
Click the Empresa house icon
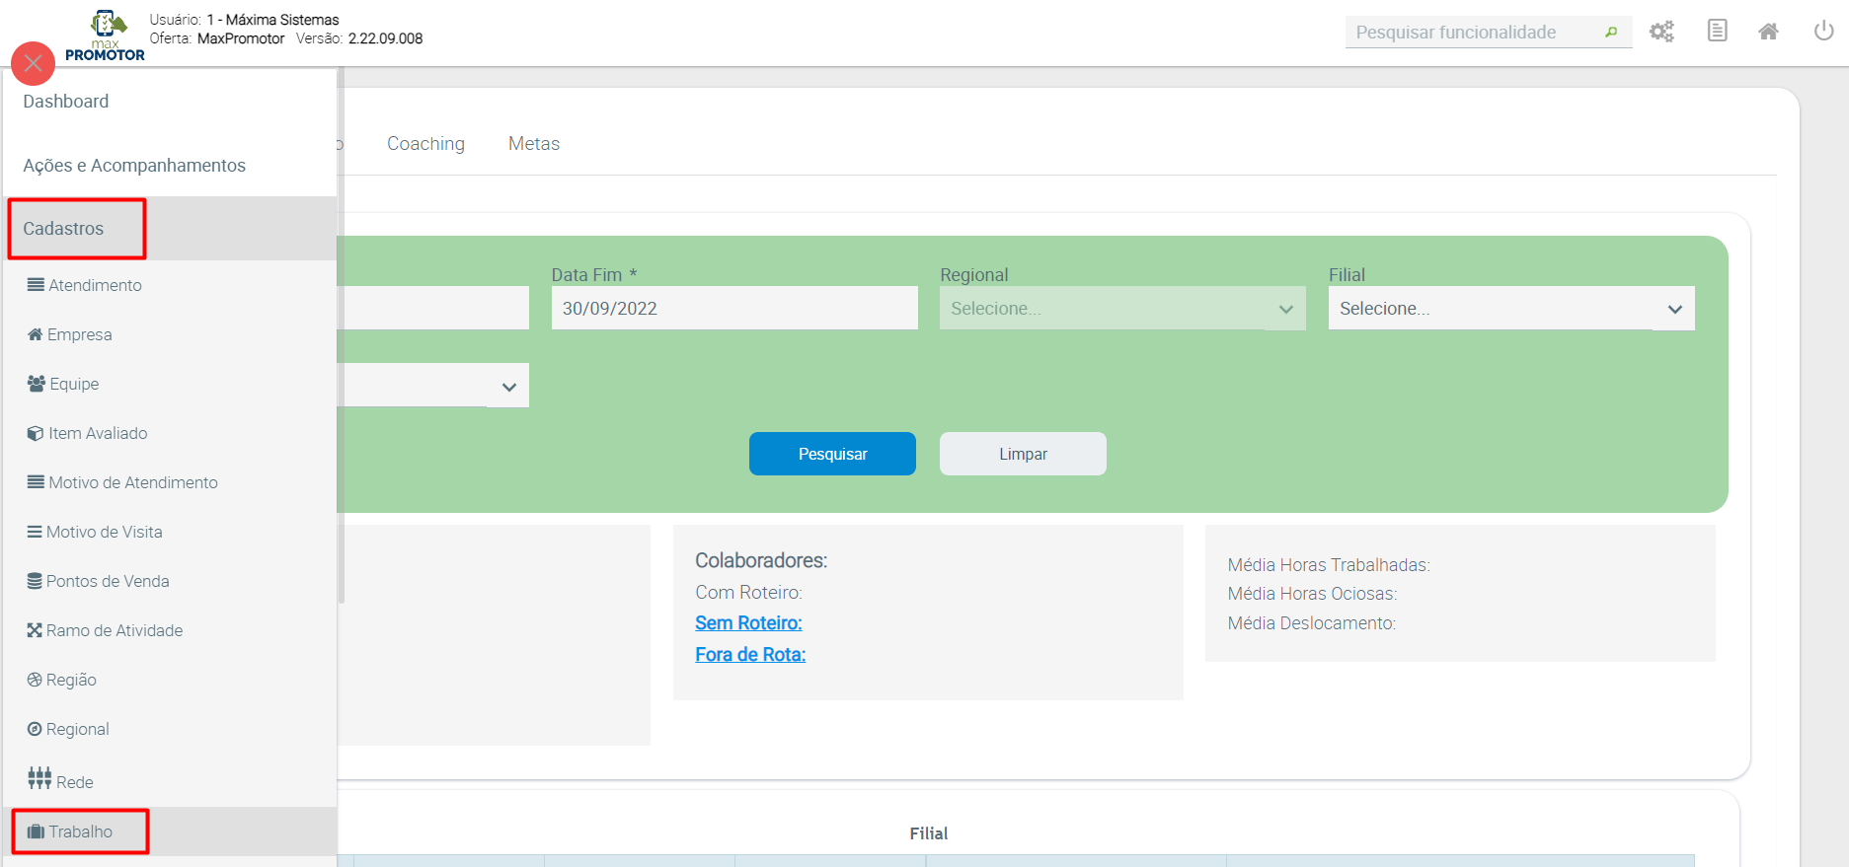[36, 334]
